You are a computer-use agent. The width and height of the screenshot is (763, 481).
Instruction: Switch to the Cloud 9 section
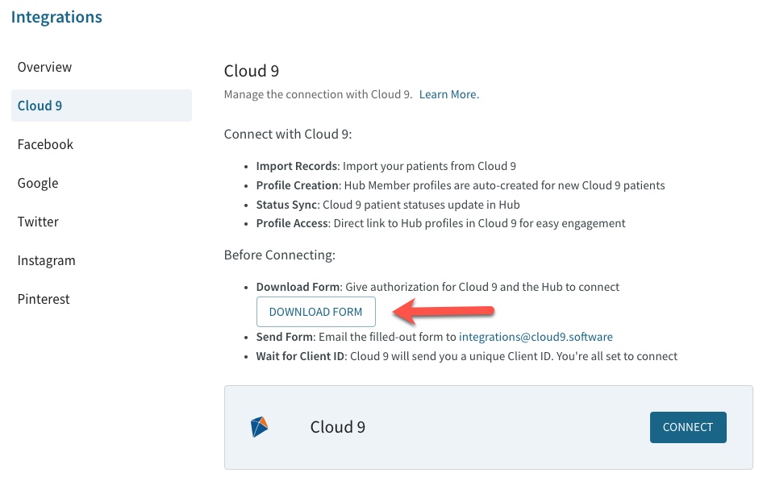[39, 106]
